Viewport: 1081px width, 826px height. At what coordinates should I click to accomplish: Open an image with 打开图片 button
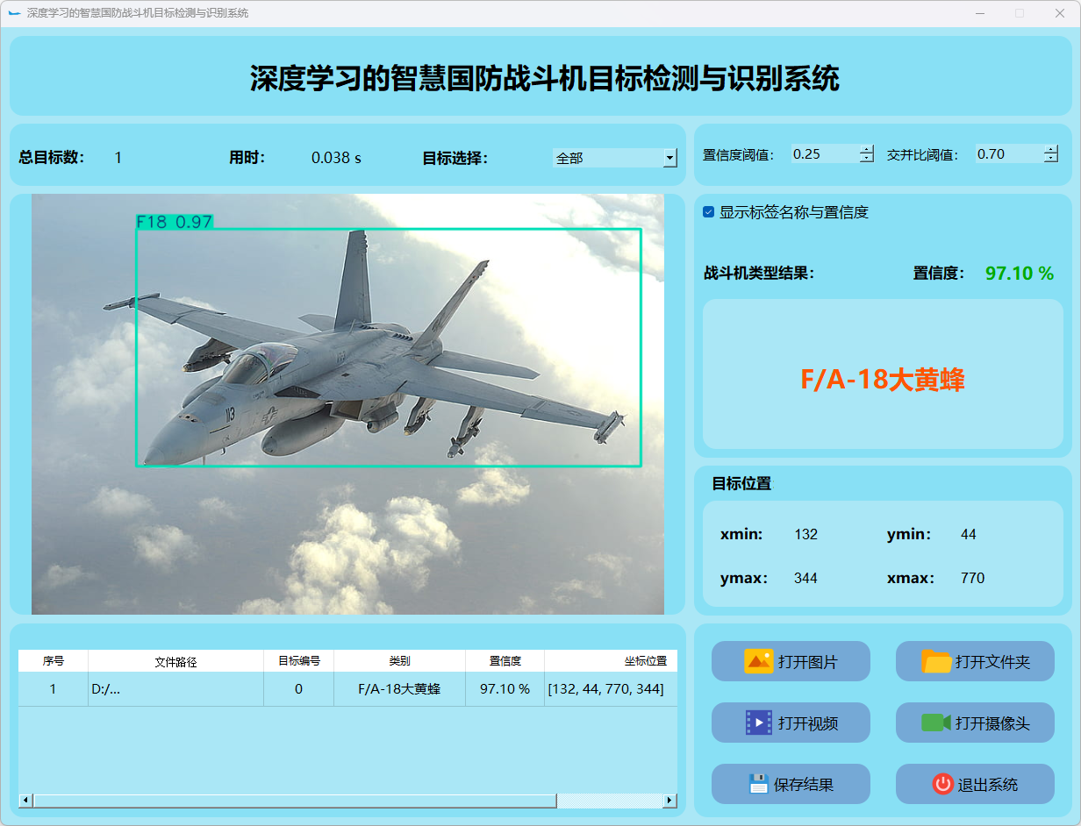click(x=791, y=661)
